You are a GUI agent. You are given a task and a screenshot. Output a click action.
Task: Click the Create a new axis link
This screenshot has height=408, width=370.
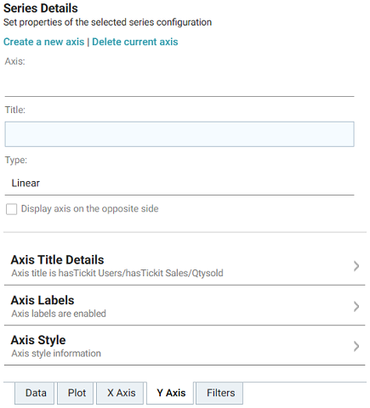pos(43,42)
